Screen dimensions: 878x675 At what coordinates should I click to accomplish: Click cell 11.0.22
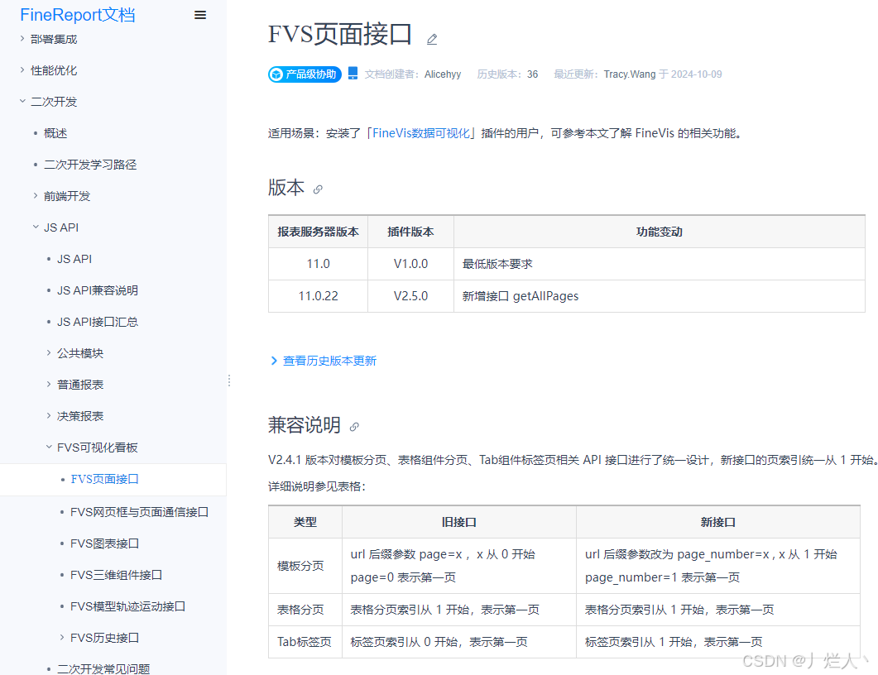point(318,296)
